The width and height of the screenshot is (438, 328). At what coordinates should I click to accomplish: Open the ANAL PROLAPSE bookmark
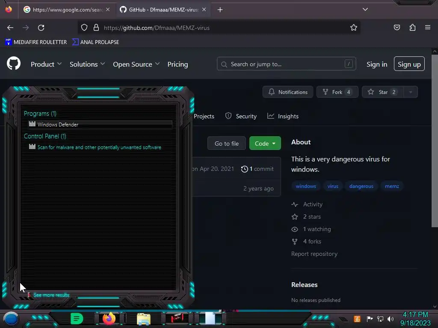click(95, 42)
